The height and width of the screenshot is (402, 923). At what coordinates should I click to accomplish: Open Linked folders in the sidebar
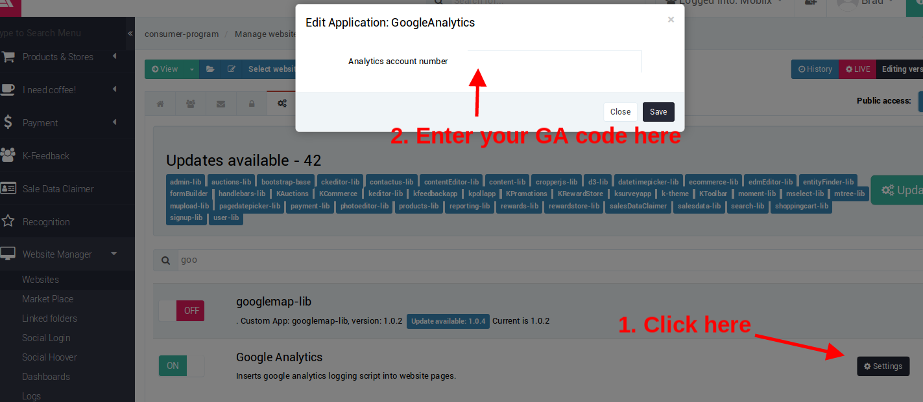[49, 318]
